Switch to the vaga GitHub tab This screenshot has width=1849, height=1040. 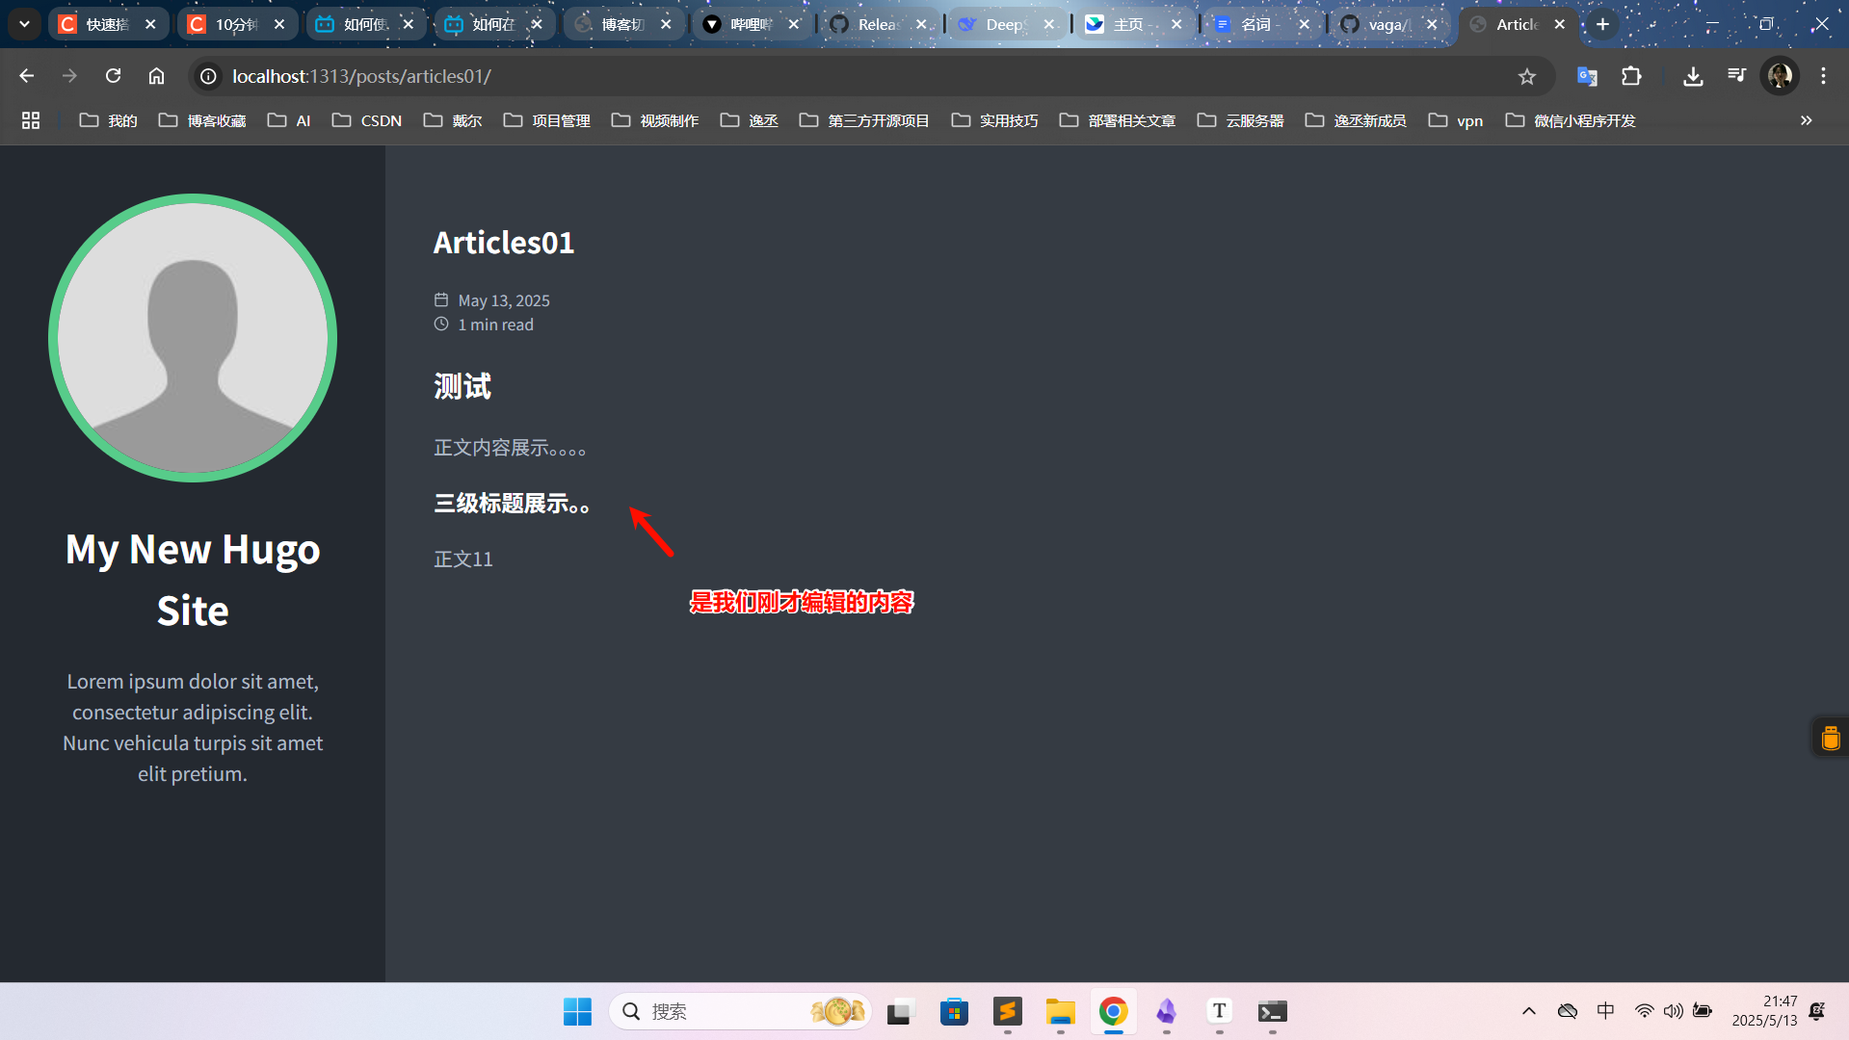pos(1390,24)
